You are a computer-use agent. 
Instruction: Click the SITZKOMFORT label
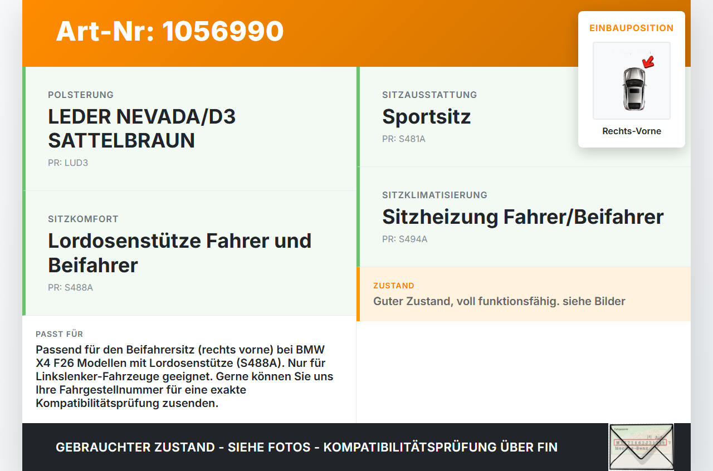pos(83,219)
